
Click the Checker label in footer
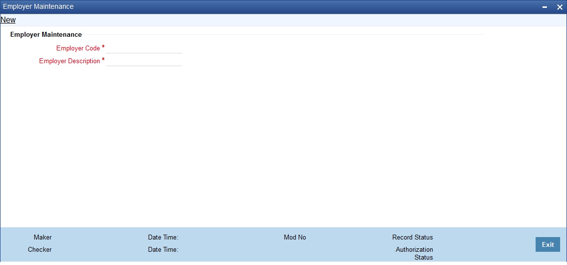(x=40, y=249)
